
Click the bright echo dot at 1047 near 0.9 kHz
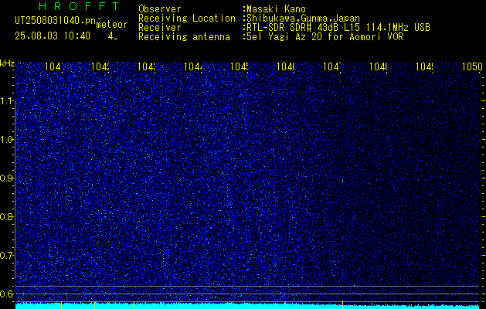coord(342,181)
